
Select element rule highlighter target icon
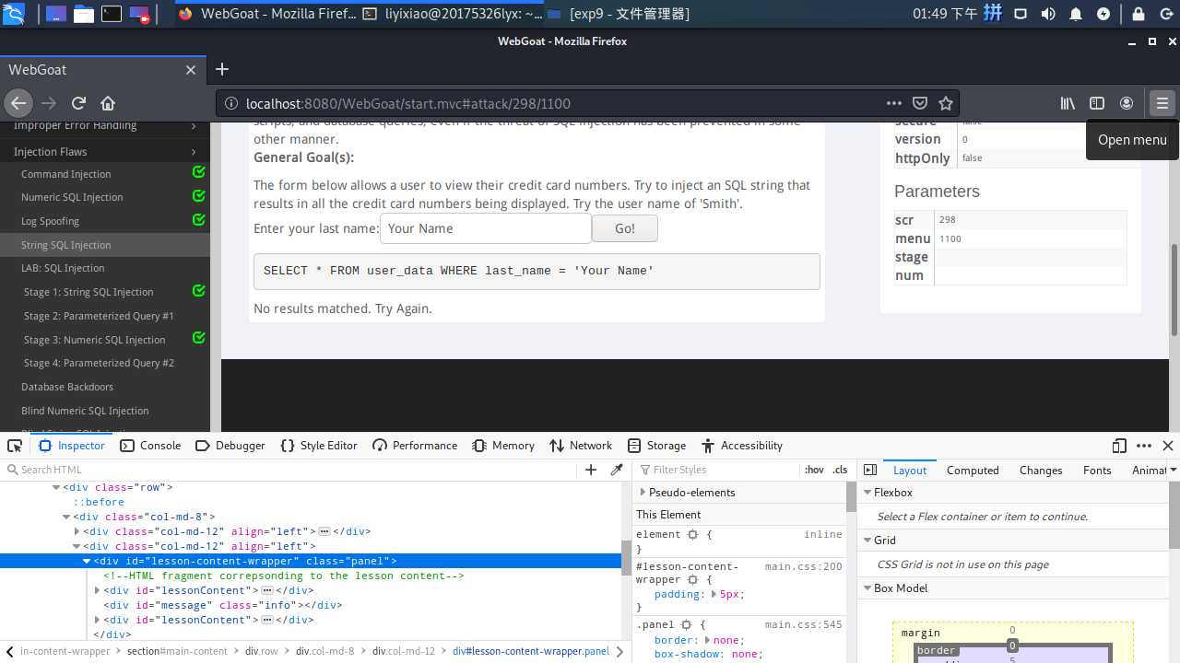coord(692,534)
